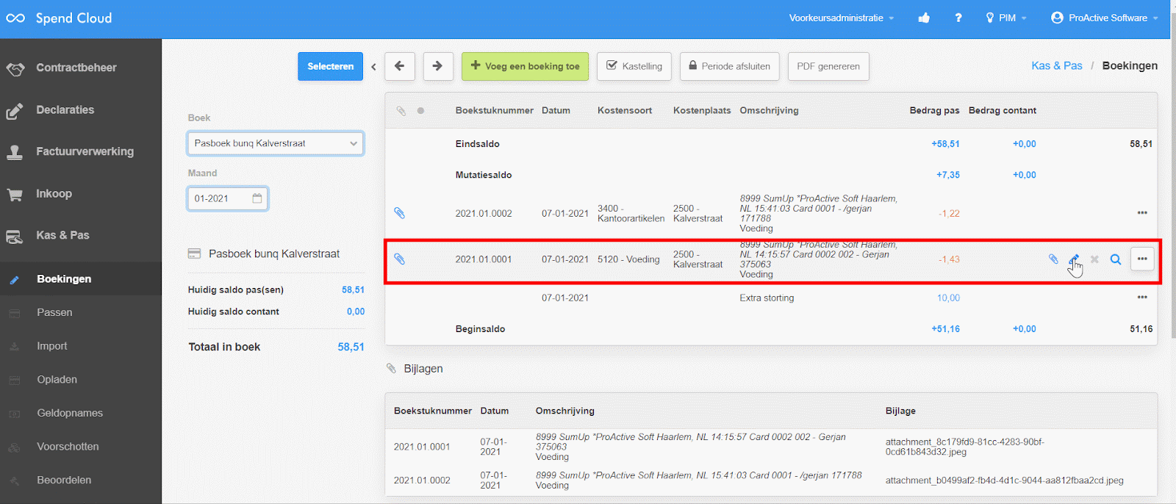Delete booking 2021.01.0001 with the X icon
Image resolution: width=1176 pixels, height=504 pixels.
click(x=1094, y=259)
